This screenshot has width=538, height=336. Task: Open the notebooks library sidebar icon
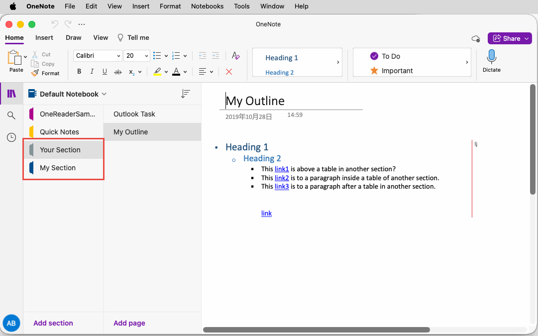pyautogui.click(x=11, y=94)
